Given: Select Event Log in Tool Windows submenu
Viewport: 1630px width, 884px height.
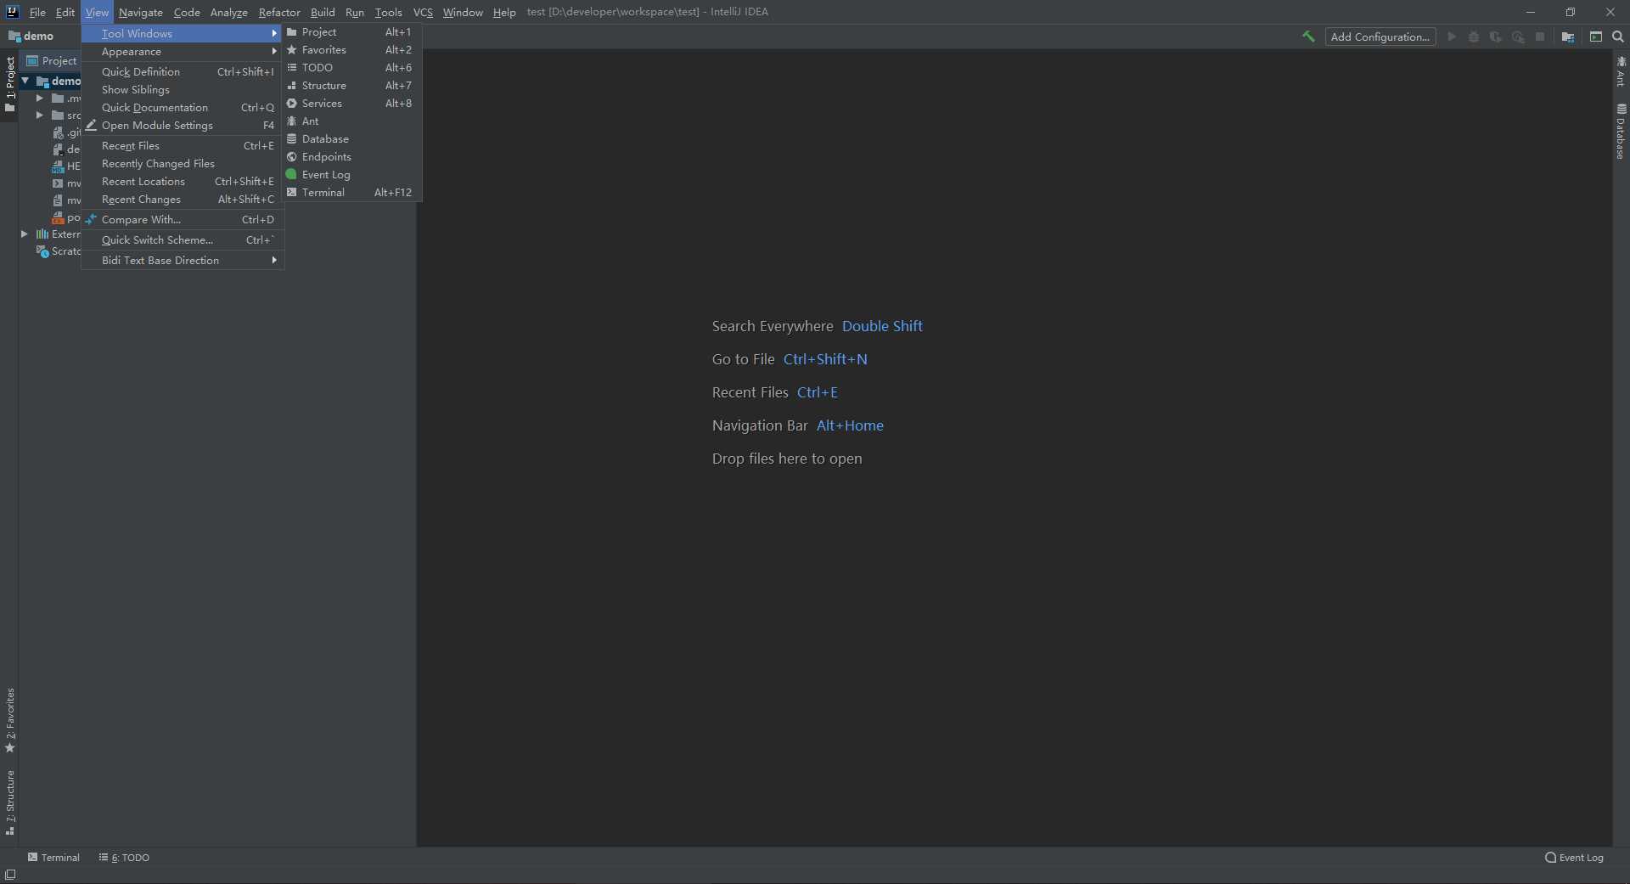Looking at the screenshot, I should click(x=351, y=175).
